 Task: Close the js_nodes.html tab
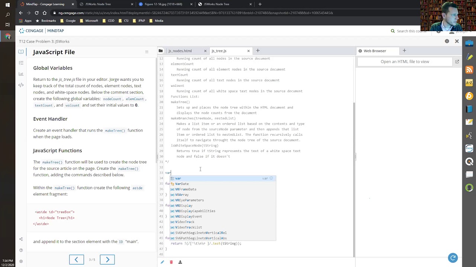(x=205, y=51)
